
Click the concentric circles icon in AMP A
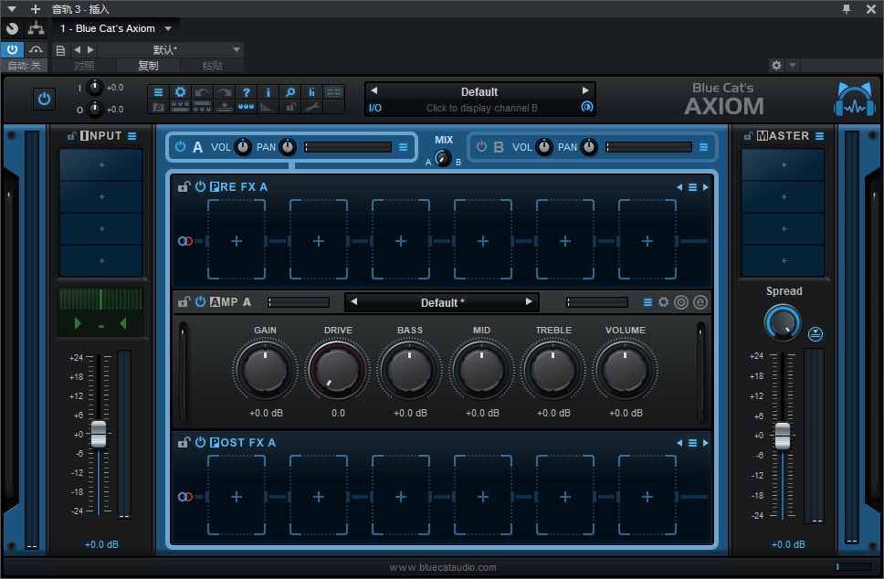(681, 302)
